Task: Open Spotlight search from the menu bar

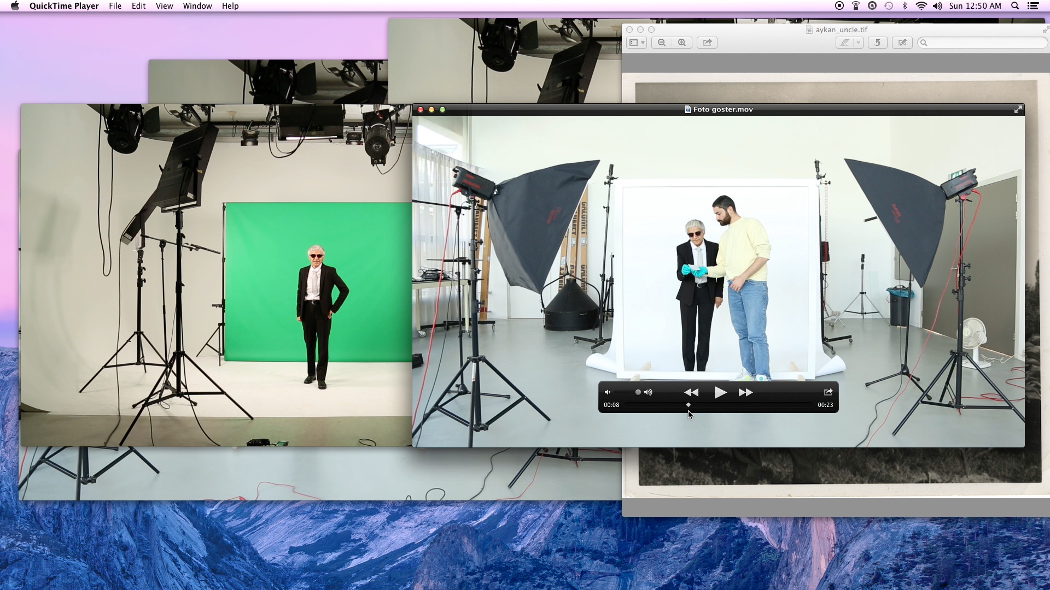Action: point(1015,6)
